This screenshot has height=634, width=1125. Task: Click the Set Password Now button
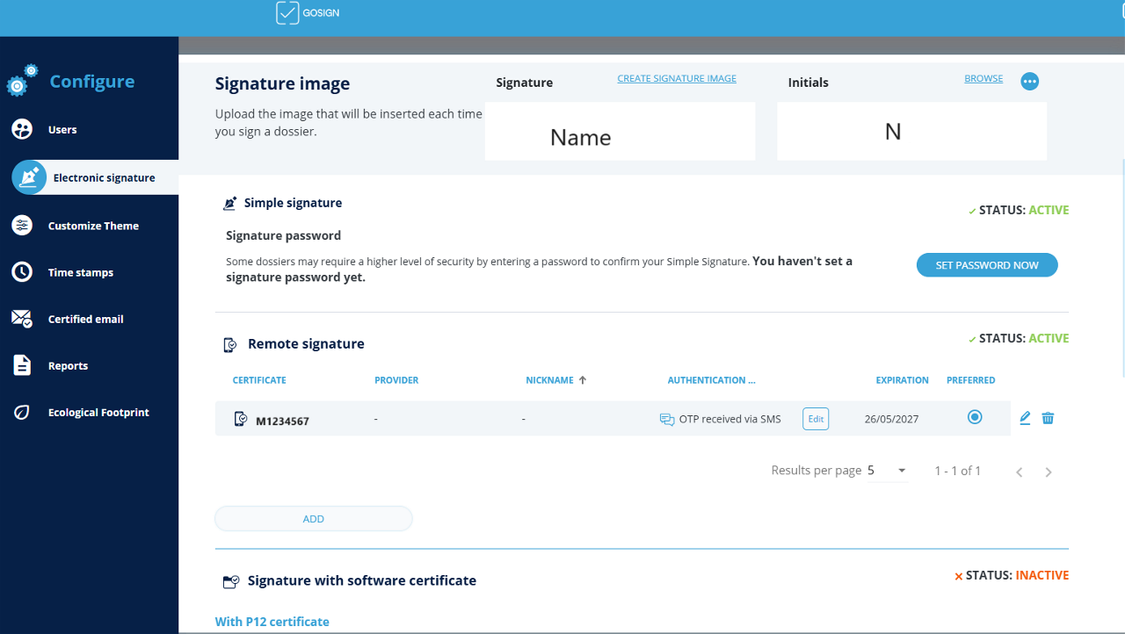[x=987, y=265]
